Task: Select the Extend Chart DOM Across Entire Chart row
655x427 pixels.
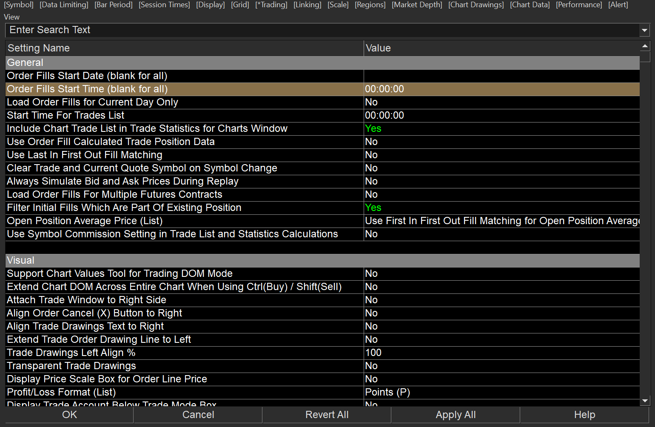Action: 322,287
